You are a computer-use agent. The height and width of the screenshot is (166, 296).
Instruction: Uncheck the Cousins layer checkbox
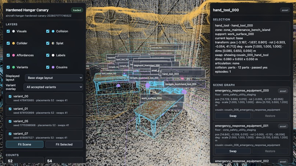[48, 67]
